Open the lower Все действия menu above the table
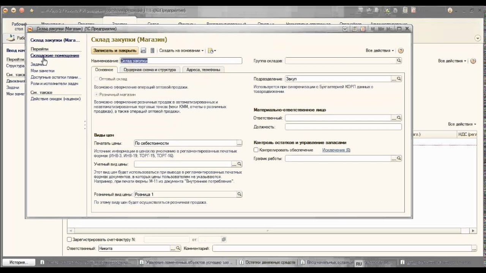This screenshot has height=273, width=486. [x=462, y=124]
